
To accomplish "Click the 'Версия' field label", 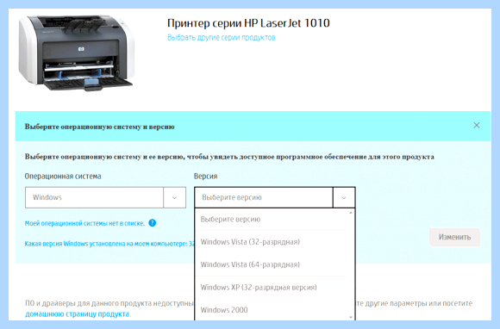I will (x=206, y=176).
